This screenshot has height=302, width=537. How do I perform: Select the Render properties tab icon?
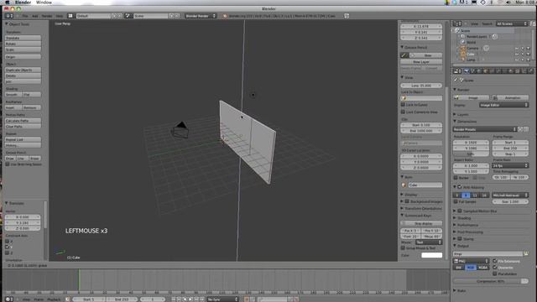[x=467, y=71]
